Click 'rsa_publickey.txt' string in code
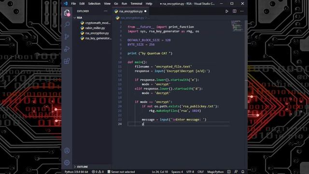 tap(198, 106)
